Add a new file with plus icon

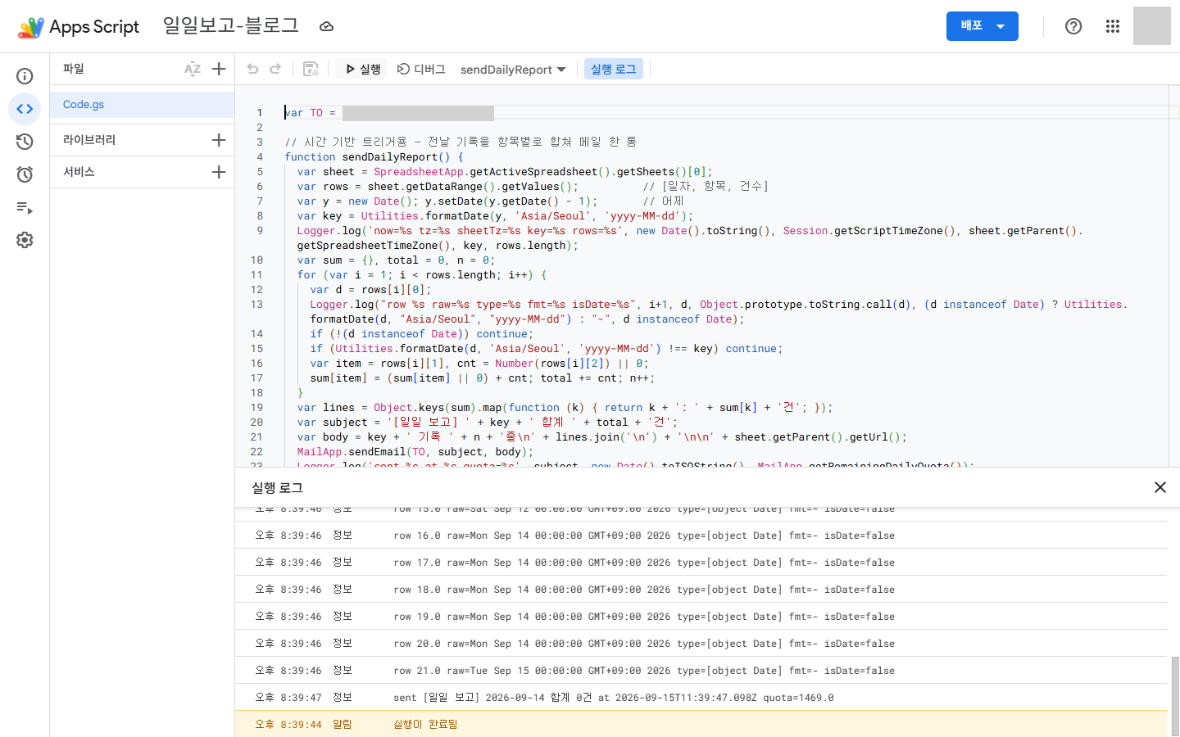pyautogui.click(x=219, y=69)
